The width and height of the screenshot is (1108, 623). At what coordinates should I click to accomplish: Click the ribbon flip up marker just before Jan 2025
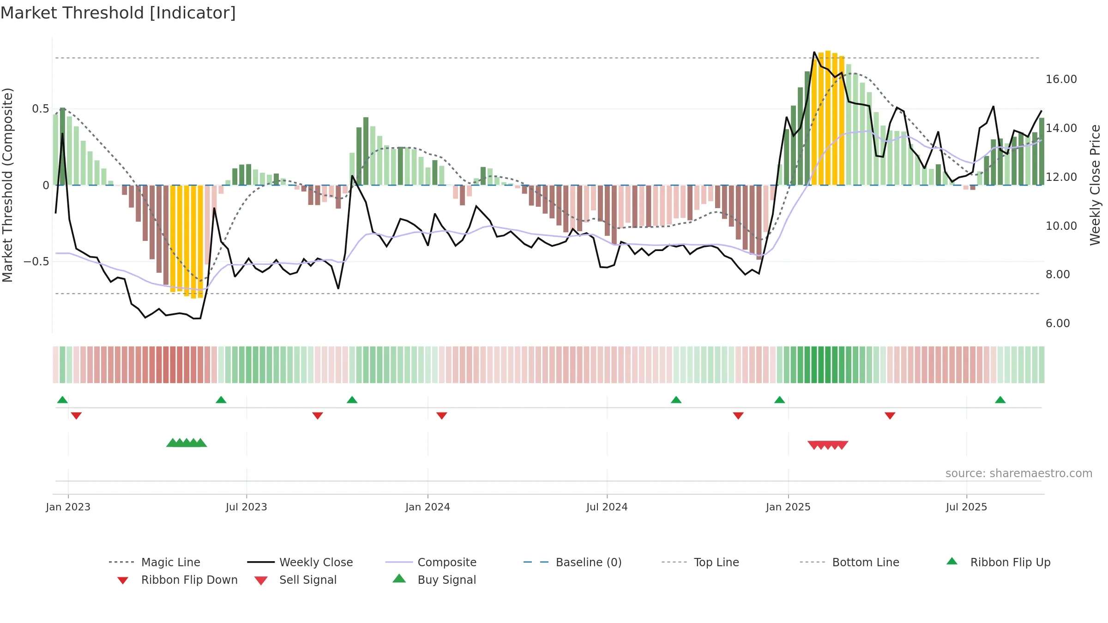780,400
